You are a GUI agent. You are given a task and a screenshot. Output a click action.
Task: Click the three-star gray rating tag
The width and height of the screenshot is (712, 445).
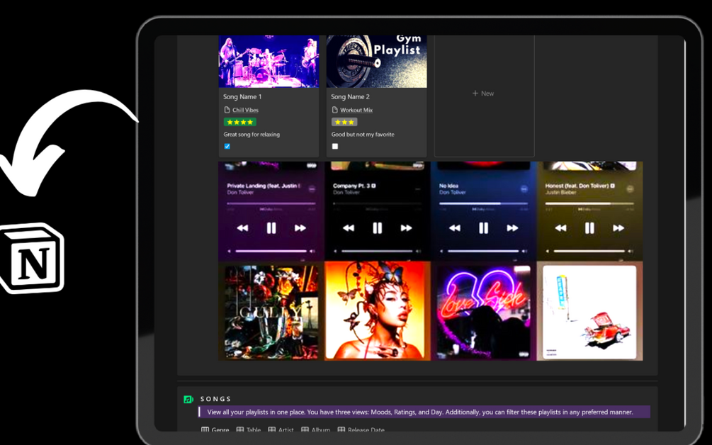344,122
